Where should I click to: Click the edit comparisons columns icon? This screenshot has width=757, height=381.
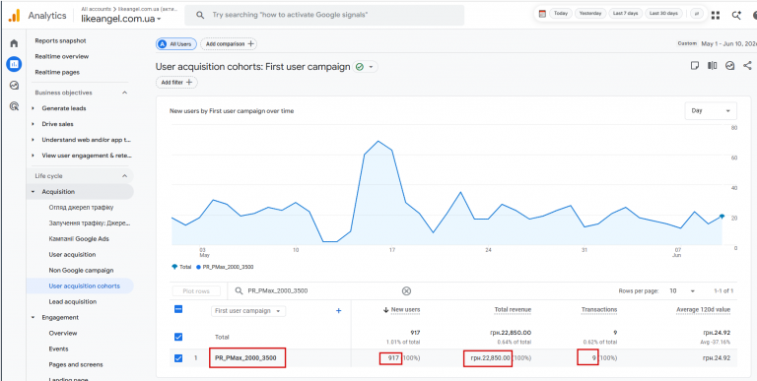[712, 66]
